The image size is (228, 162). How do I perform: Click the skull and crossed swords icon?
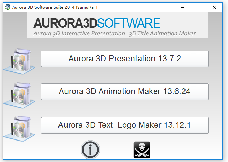point(142,150)
